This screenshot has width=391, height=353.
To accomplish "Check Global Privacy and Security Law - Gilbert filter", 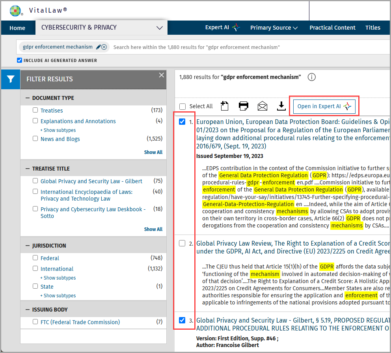I will (35, 180).
